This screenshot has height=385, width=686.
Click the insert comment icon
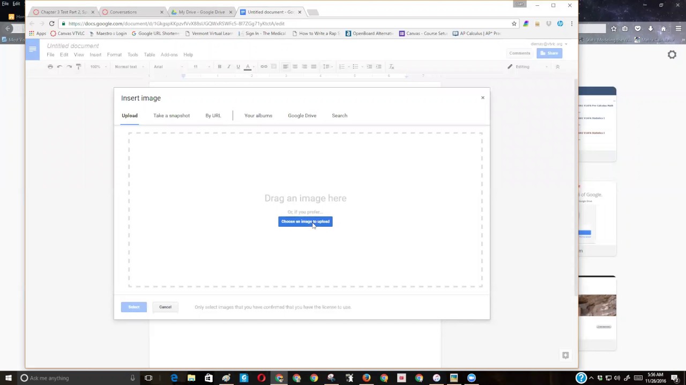pyautogui.click(x=273, y=67)
